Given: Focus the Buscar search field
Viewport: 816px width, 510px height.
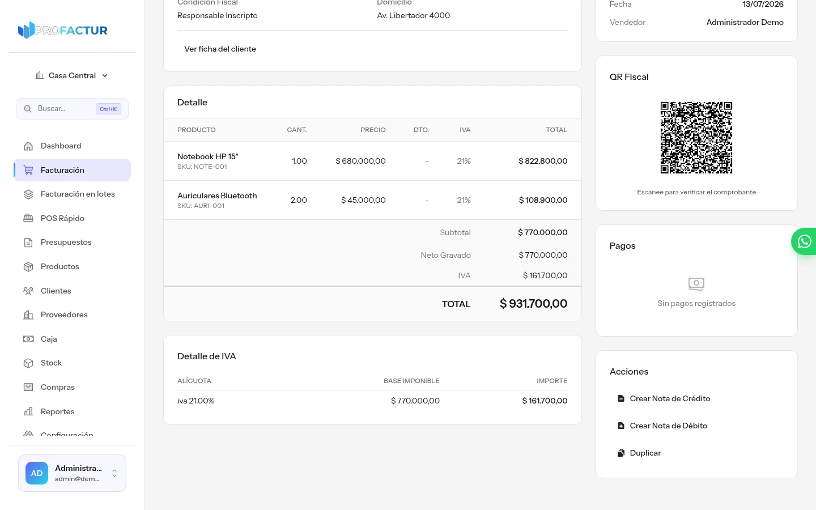Looking at the screenshot, I should [72, 109].
